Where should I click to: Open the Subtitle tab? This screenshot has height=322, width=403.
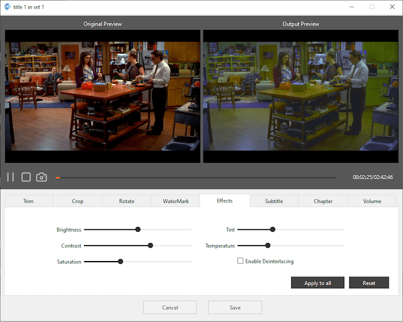point(274,201)
